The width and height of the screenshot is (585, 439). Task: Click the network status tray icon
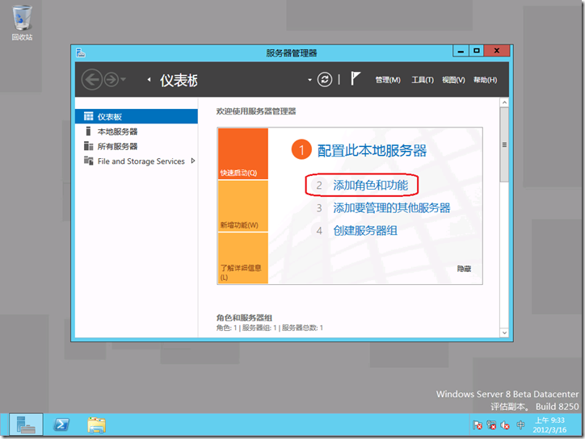coord(492,424)
